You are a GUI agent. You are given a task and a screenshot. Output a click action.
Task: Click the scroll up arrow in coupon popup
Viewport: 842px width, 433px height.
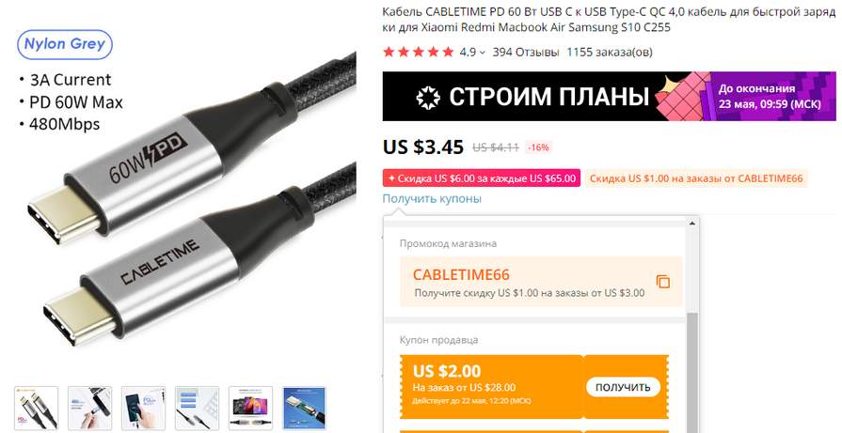click(692, 223)
